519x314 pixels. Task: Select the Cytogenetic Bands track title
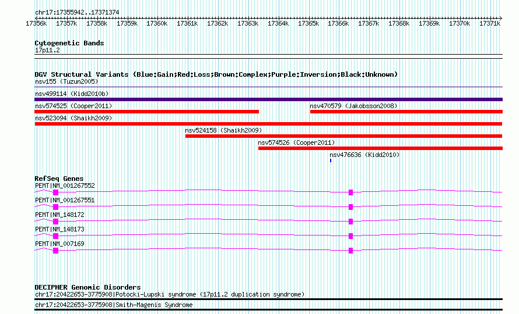[x=69, y=43]
